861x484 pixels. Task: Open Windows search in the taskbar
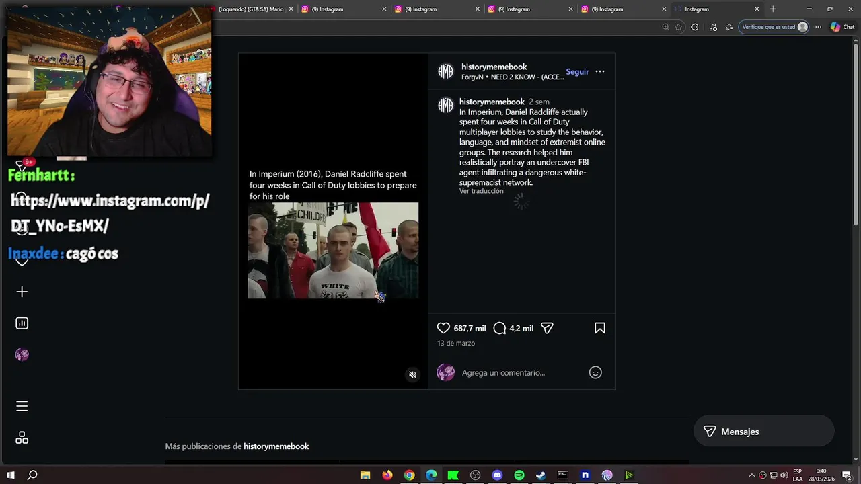point(32,475)
